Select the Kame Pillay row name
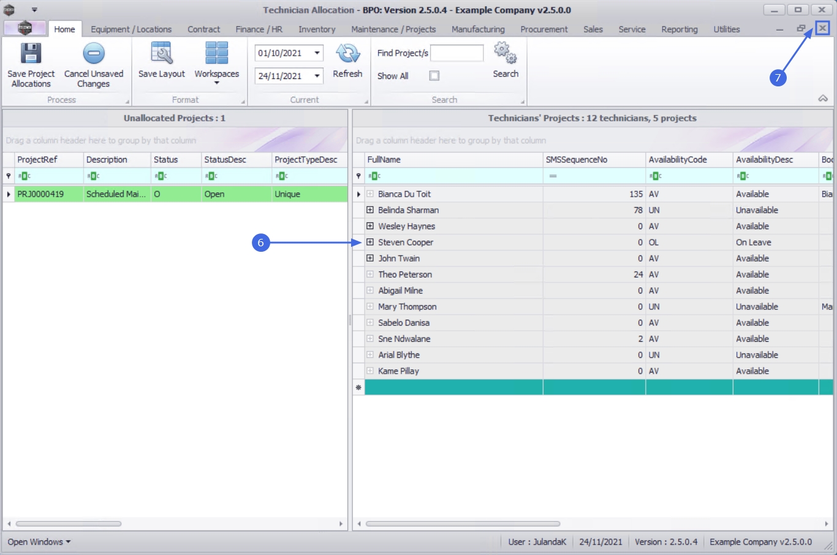Screen dimensions: 837x555 tap(398, 371)
